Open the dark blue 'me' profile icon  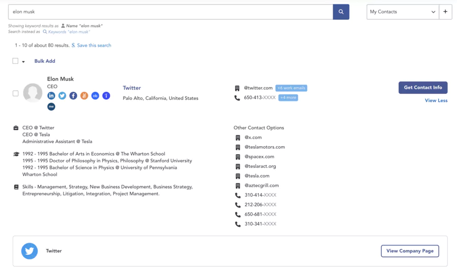51,107
